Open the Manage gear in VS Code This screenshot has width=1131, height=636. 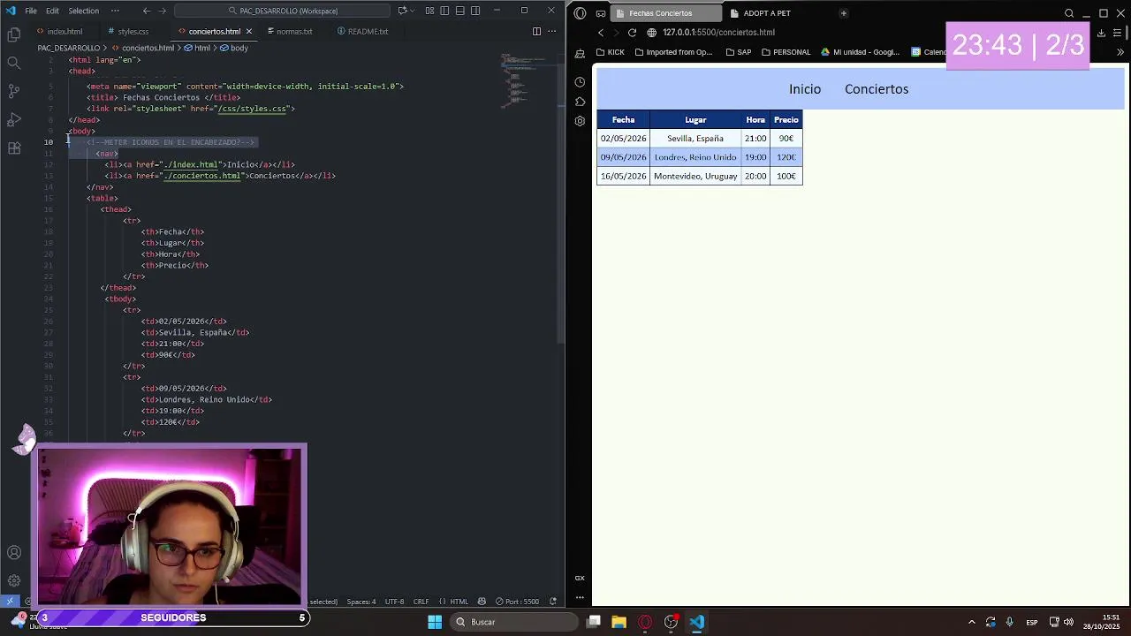14,581
